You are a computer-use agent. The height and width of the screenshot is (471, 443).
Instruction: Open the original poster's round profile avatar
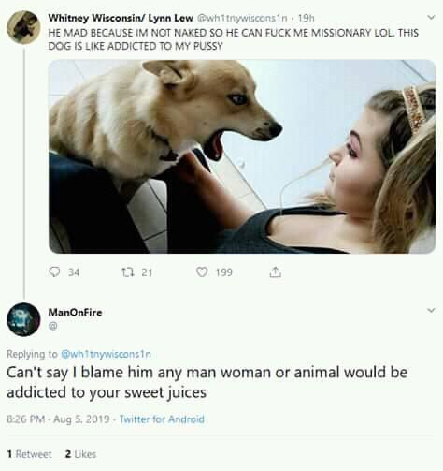[x=23, y=27]
